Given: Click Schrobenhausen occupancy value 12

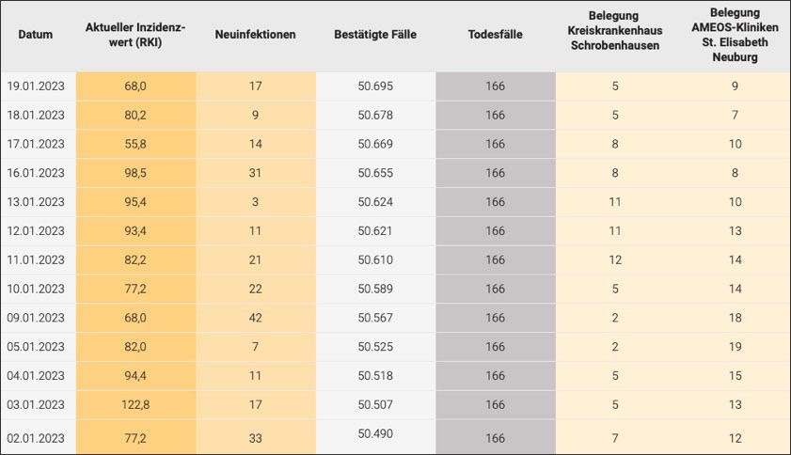Looking at the screenshot, I should point(615,261).
